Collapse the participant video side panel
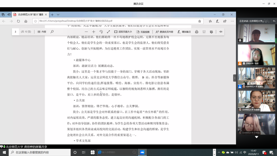This screenshot has height=156, width=277. pos(234,78)
